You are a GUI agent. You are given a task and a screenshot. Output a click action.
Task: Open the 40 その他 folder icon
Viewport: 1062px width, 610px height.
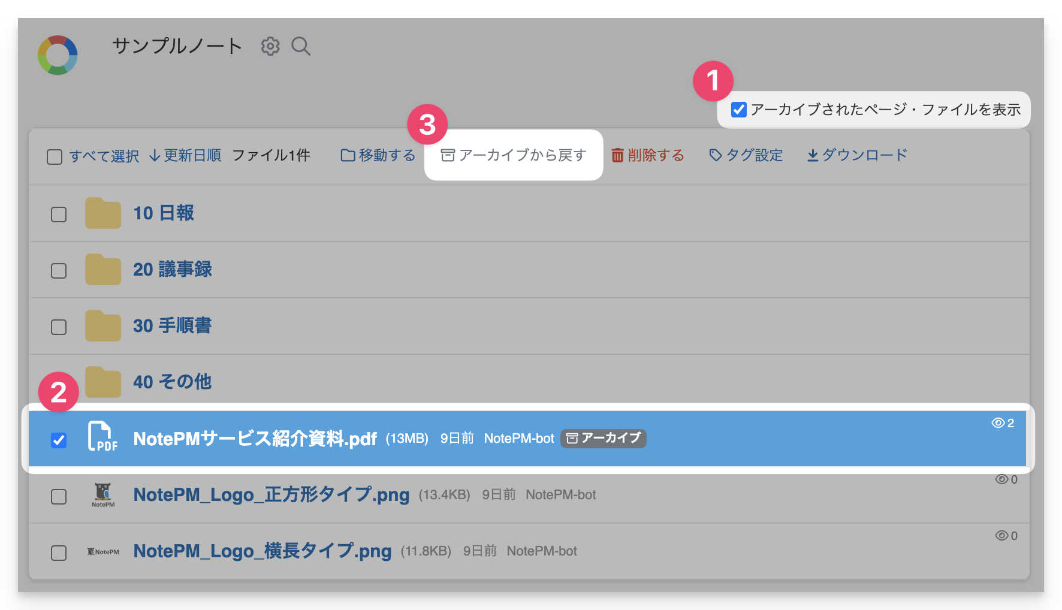point(103,382)
